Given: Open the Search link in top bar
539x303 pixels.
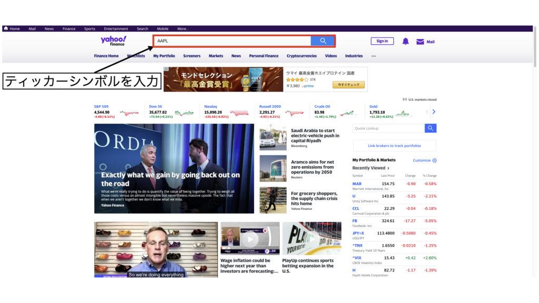Looking at the screenshot, I should pos(142,29).
